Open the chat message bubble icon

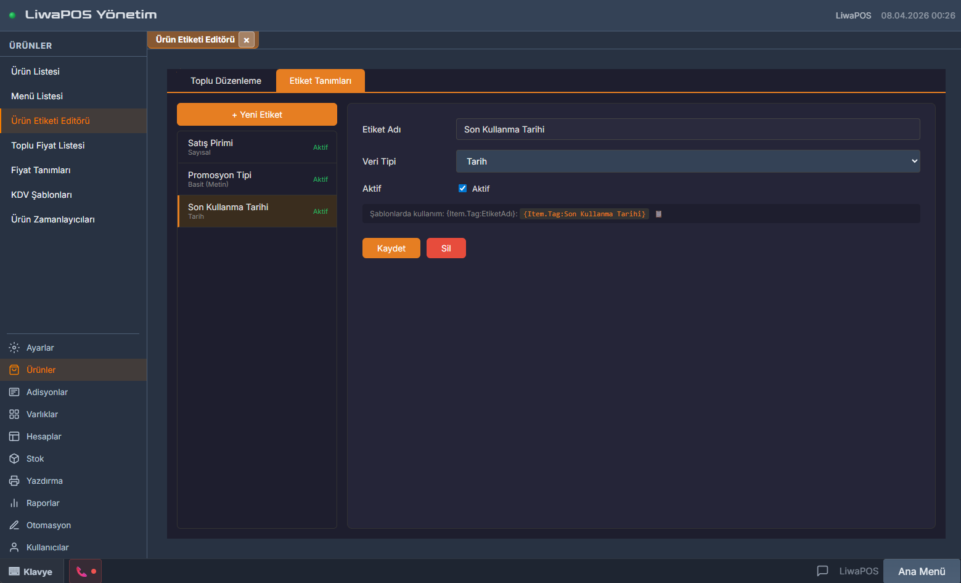pyautogui.click(x=822, y=571)
